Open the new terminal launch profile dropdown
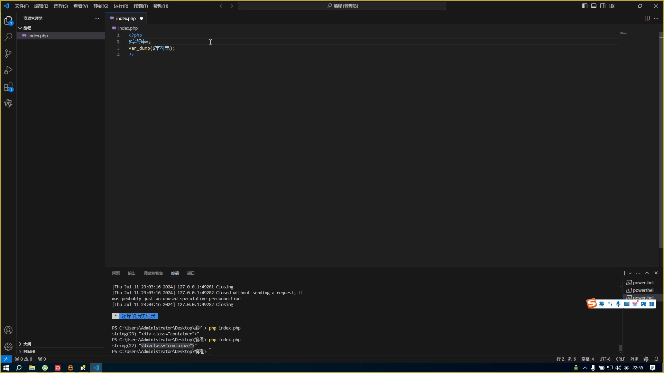Viewport: 664px width, 373px height. tap(630, 273)
